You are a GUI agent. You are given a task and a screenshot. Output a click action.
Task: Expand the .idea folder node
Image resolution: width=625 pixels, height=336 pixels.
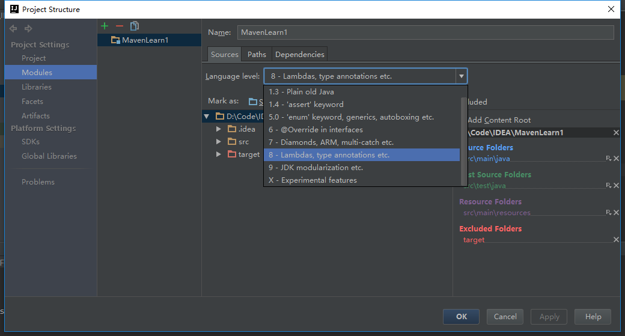point(218,129)
